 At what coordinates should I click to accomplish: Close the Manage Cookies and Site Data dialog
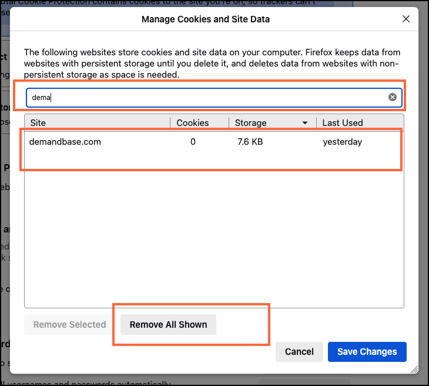click(x=406, y=19)
